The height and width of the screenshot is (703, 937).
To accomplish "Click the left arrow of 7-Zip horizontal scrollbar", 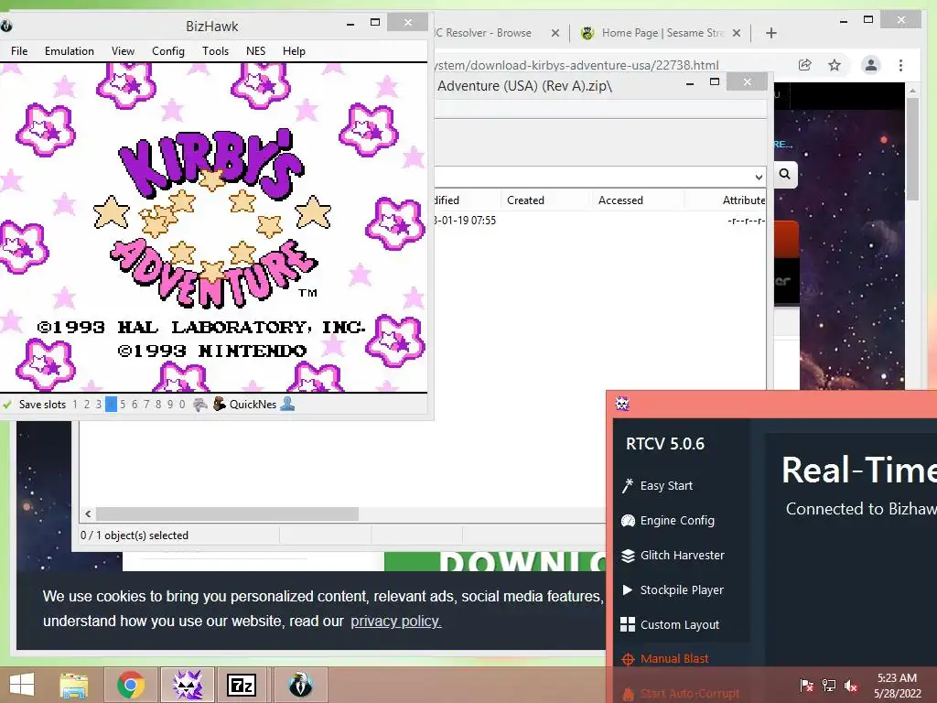I will (88, 514).
